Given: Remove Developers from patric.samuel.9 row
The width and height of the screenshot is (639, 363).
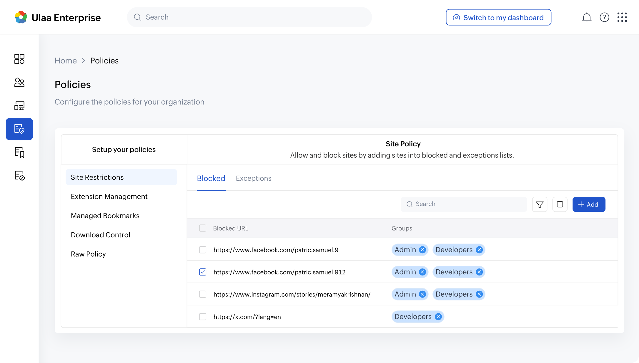Looking at the screenshot, I should (479, 250).
